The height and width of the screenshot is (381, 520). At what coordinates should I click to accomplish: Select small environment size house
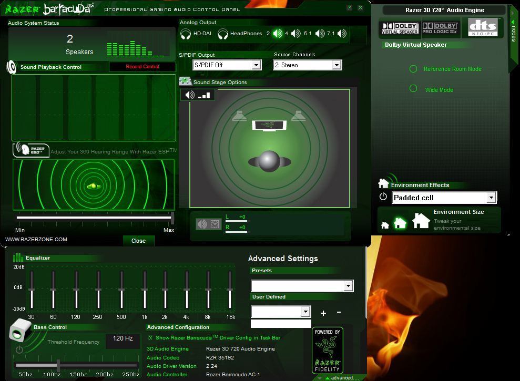pos(385,225)
